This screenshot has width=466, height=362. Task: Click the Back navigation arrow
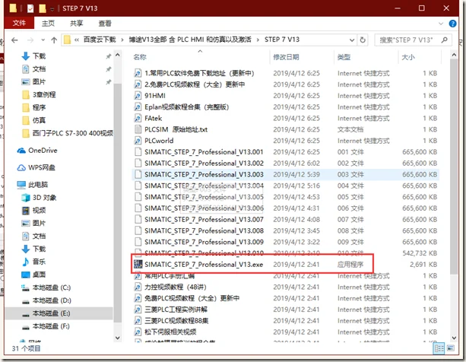(x=14, y=40)
